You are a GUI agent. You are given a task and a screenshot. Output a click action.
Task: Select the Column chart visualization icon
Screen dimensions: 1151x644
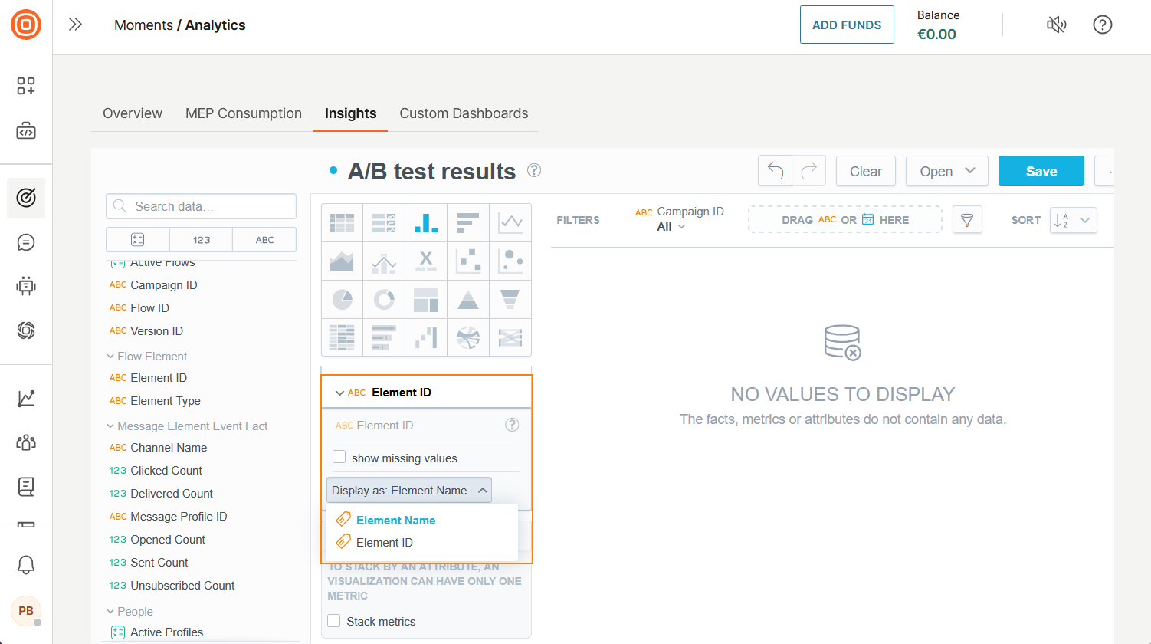(x=426, y=223)
